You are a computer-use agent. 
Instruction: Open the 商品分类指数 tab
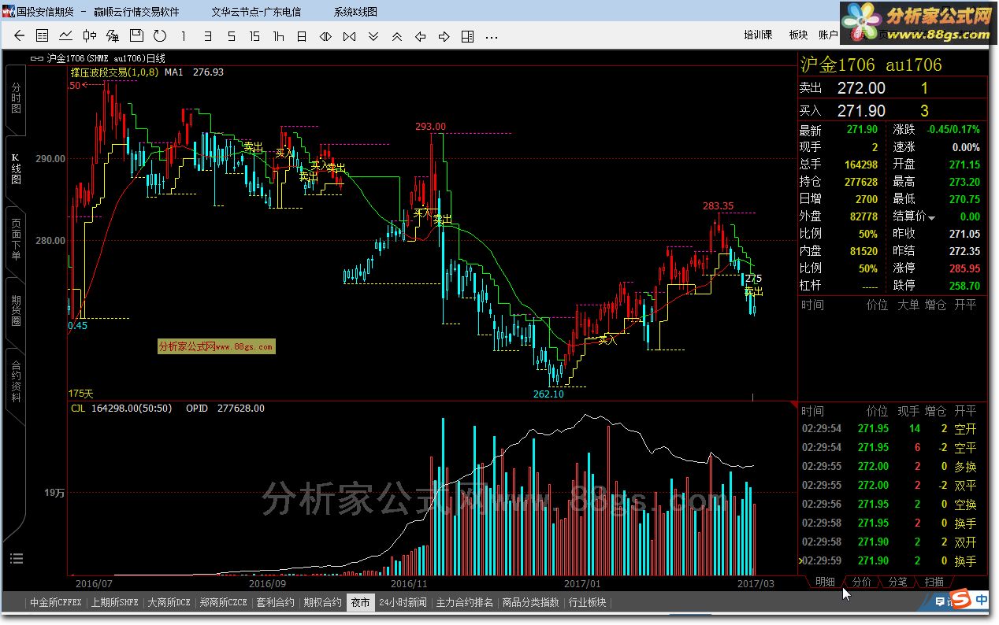[x=531, y=602]
